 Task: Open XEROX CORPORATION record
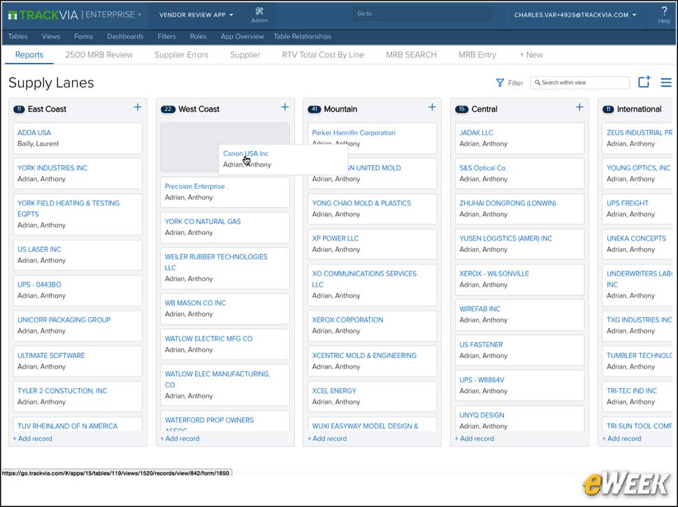click(x=347, y=320)
